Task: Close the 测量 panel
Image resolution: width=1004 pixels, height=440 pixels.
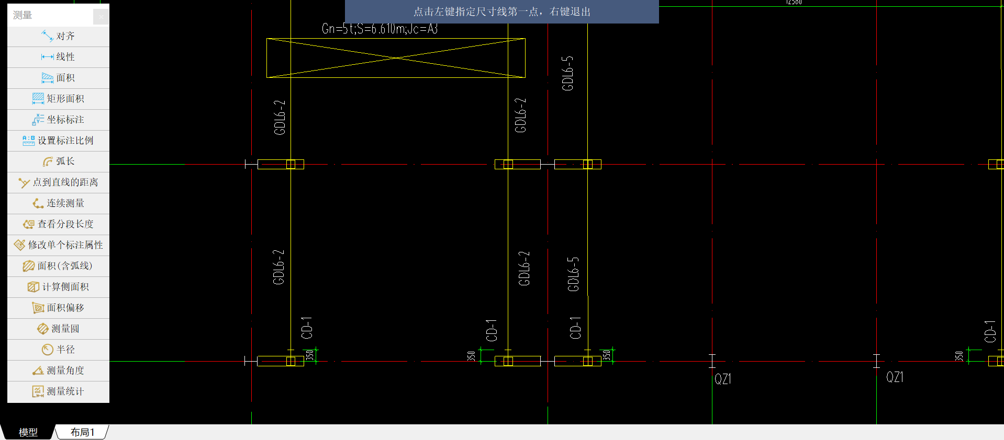Action: [x=101, y=17]
